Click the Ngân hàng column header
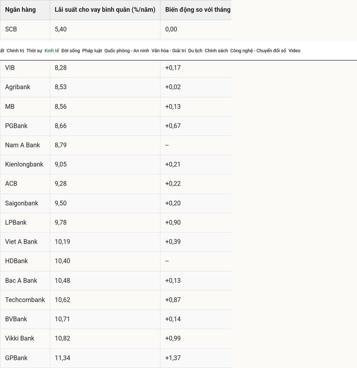357x368 pixels. [x=20, y=10]
